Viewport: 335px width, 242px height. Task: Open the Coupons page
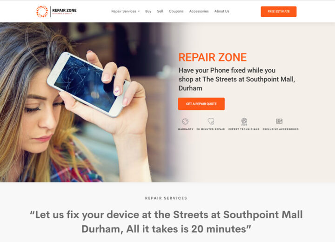176,11
